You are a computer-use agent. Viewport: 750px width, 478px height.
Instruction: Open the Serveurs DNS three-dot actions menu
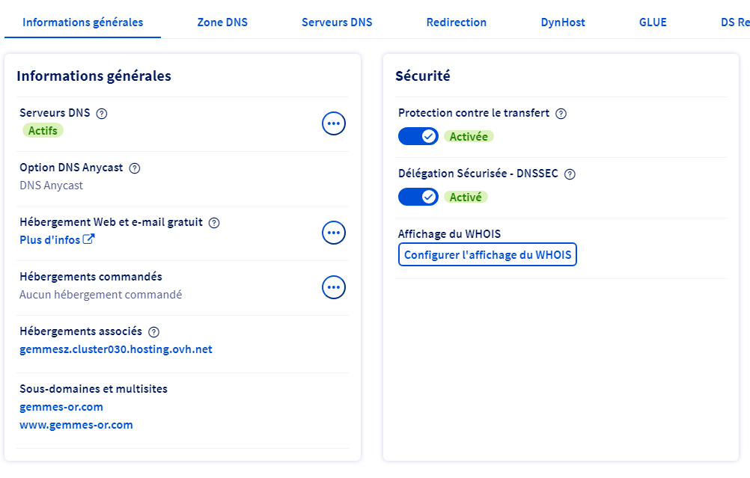coord(334,123)
